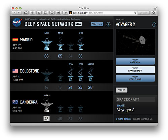Click antenna number 24 label

click(x=70, y=87)
